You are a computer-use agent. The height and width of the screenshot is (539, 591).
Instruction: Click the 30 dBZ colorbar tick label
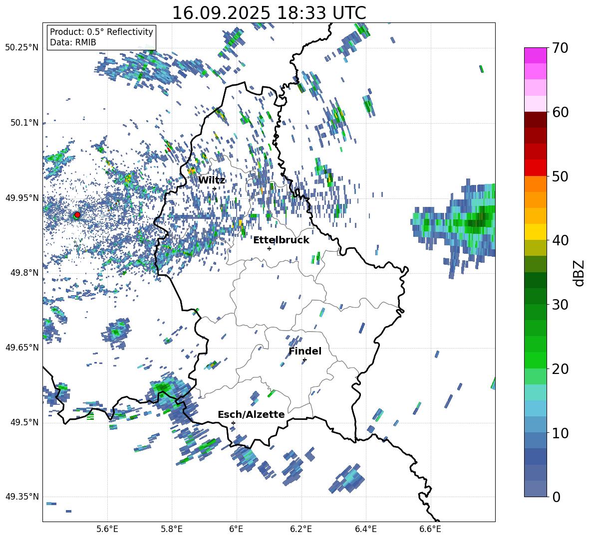pos(560,304)
